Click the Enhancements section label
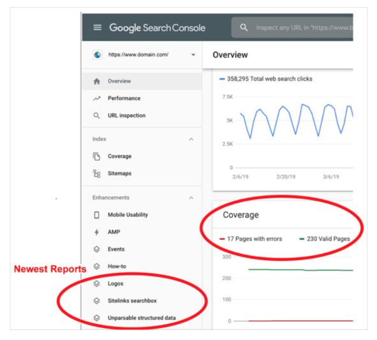Screen dimensions: 377x340 [111, 198]
